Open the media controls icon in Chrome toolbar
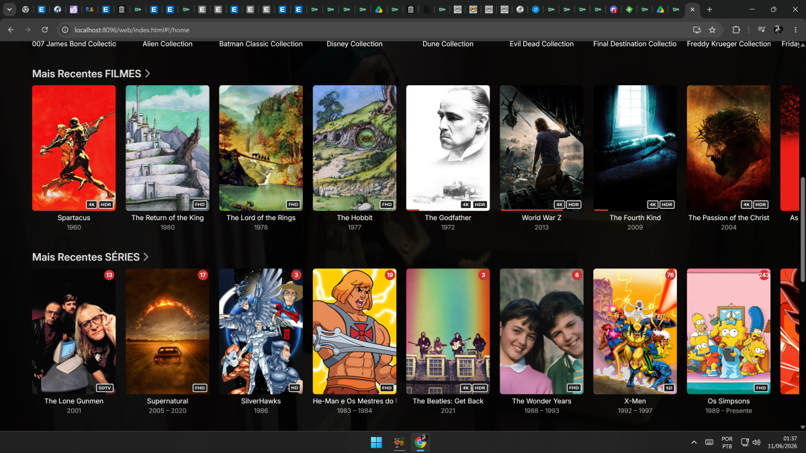The image size is (806, 453). pos(761,30)
